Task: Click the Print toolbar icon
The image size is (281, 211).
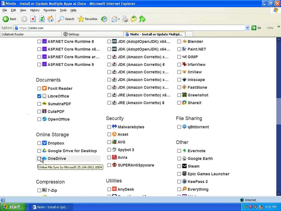Action: tap(125, 19)
